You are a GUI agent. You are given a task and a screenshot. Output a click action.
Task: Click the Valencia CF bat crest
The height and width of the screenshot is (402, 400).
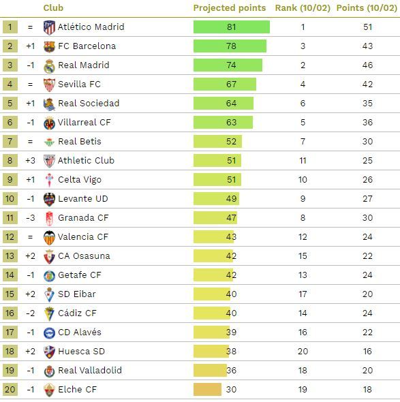[x=49, y=237]
